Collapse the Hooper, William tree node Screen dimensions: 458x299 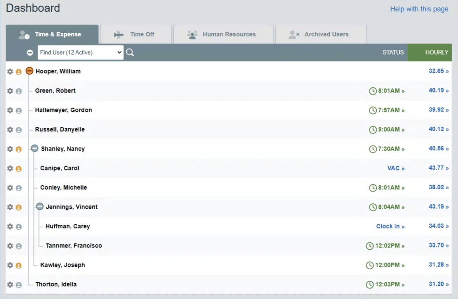pos(29,71)
